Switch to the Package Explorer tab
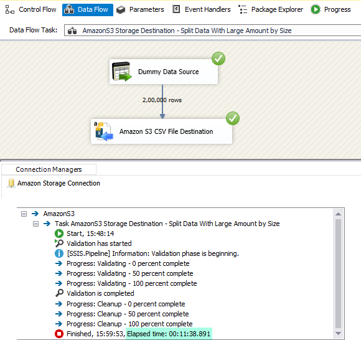361x340 pixels. tap(271, 10)
